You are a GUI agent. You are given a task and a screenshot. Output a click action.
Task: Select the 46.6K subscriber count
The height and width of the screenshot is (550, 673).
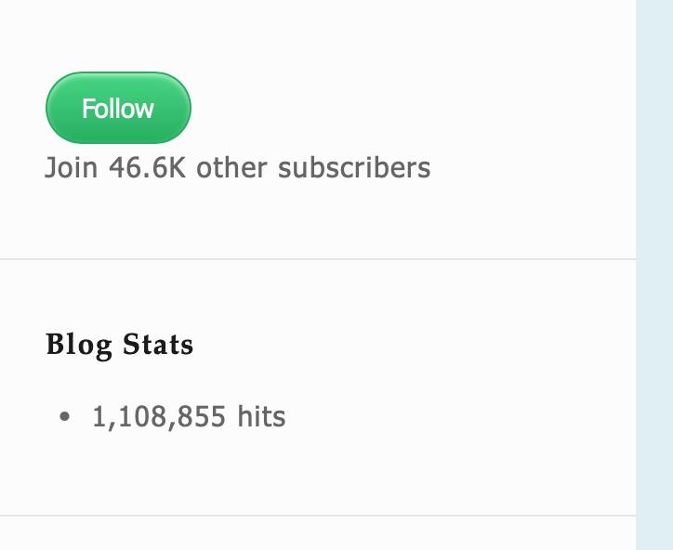click(x=147, y=168)
